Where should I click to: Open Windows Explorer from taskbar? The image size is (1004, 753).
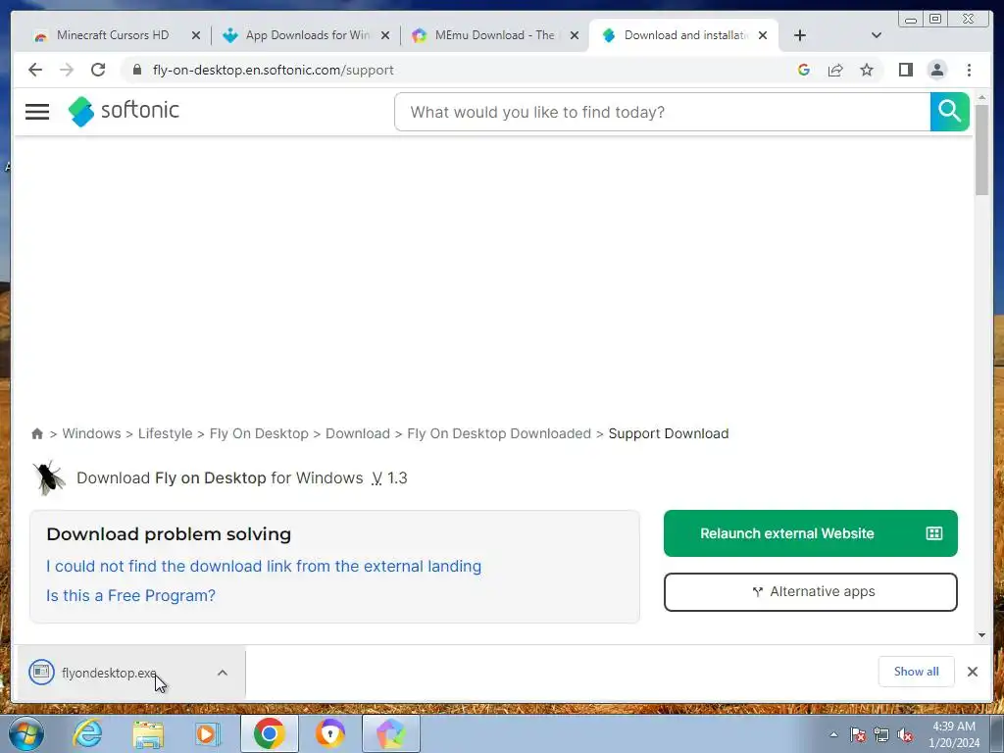point(148,733)
